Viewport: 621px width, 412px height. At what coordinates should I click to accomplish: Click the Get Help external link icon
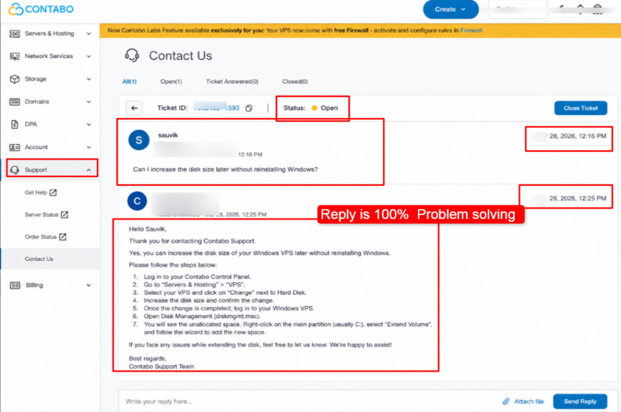tap(53, 192)
